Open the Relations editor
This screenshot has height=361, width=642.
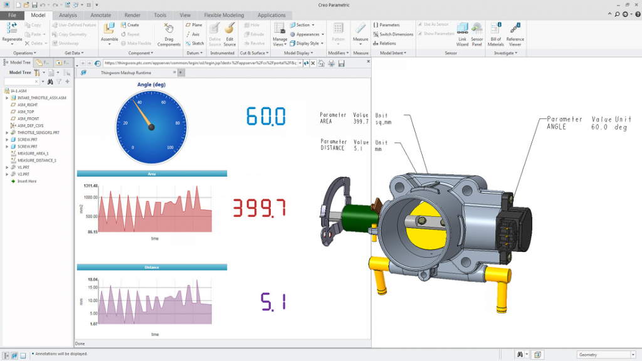tap(384, 43)
